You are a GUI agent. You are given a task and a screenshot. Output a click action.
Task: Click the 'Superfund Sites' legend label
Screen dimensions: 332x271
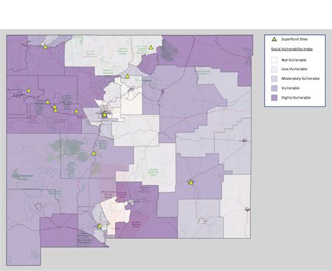pos(294,39)
